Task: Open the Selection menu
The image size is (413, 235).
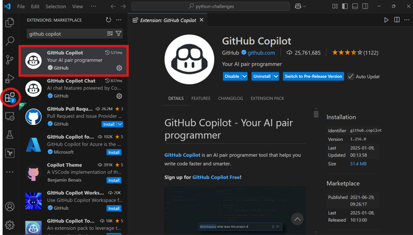Action: point(56,7)
